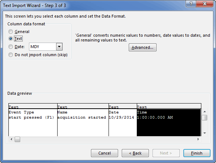Click the Finish button
216x163 pixels.
[x=197, y=153]
